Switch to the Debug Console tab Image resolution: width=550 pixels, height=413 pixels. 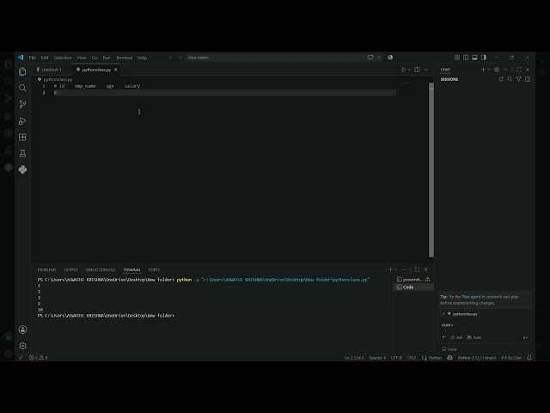click(101, 269)
